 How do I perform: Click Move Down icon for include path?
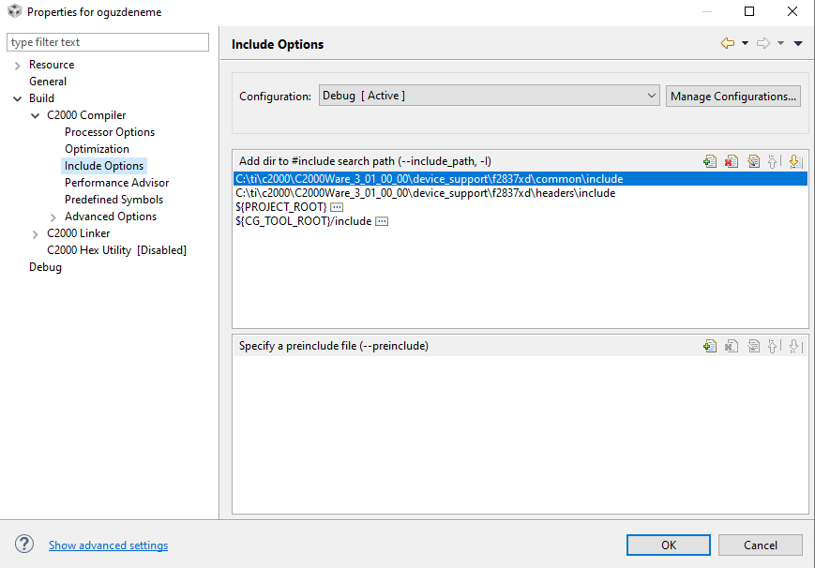pos(794,161)
